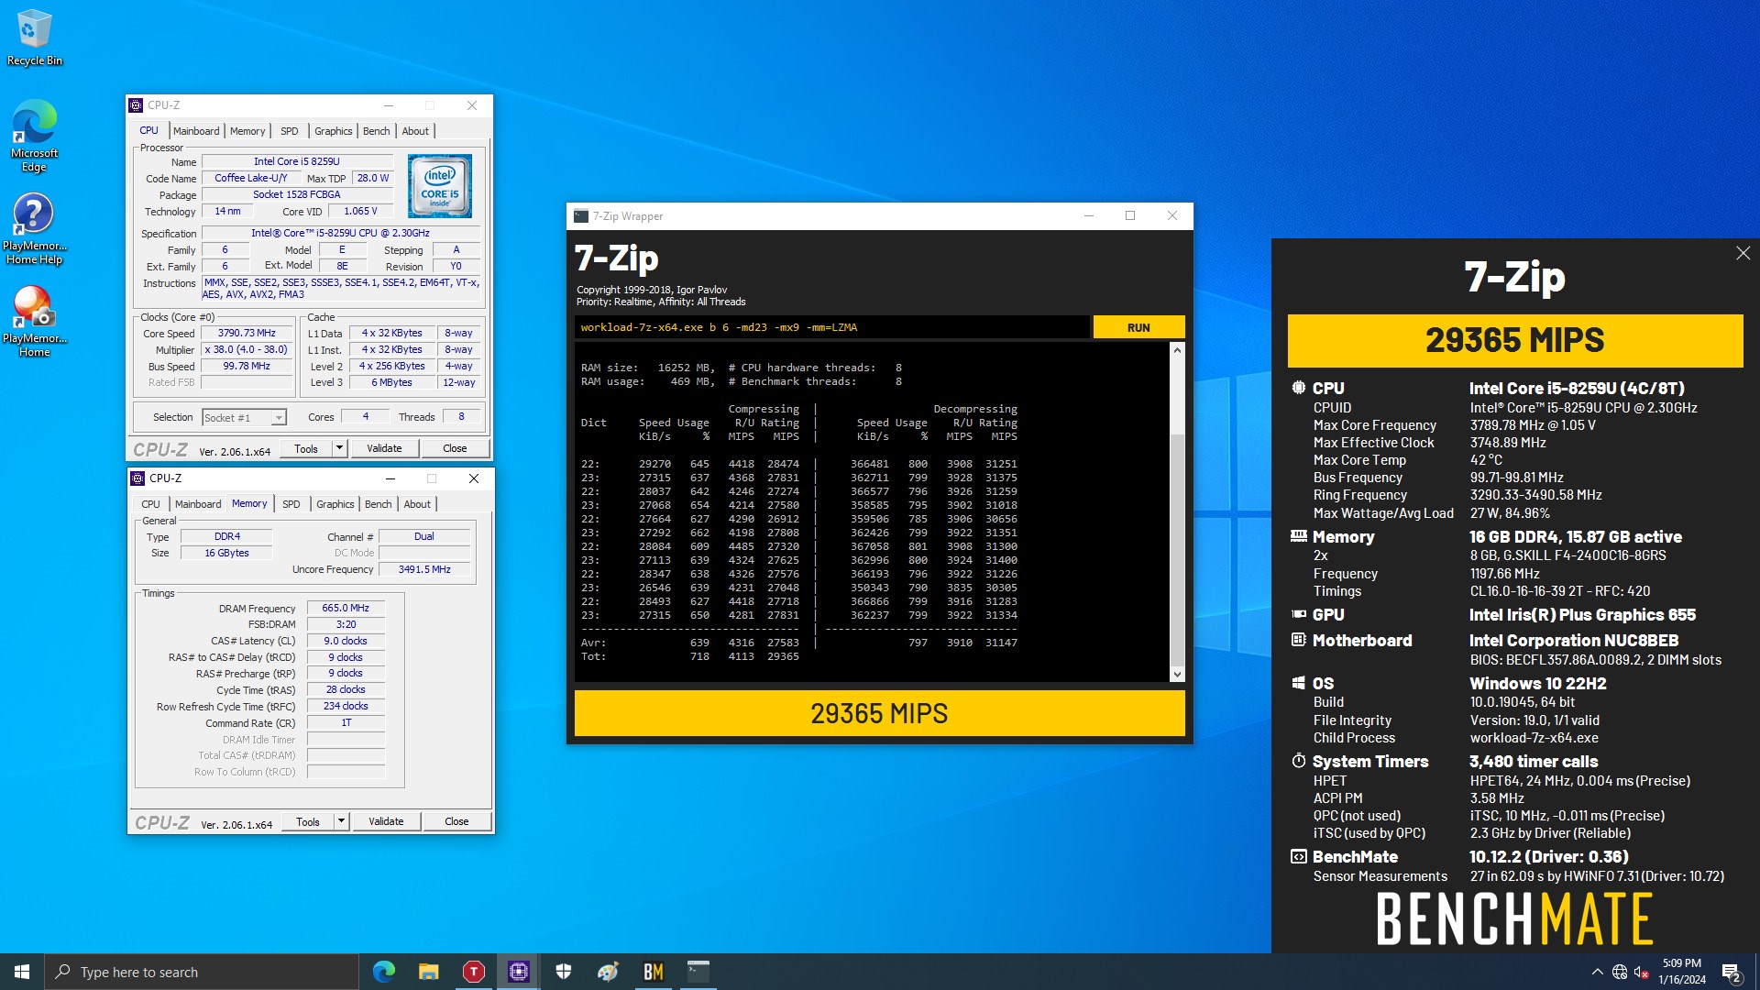This screenshot has height=990, width=1760.
Task: Open the BenchMate BM taskbar icon
Action: pyautogui.click(x=653, y=972)
